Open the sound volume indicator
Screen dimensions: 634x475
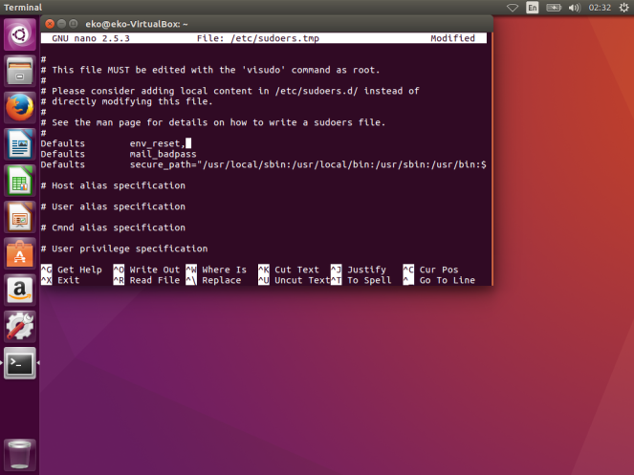point(574,8)
